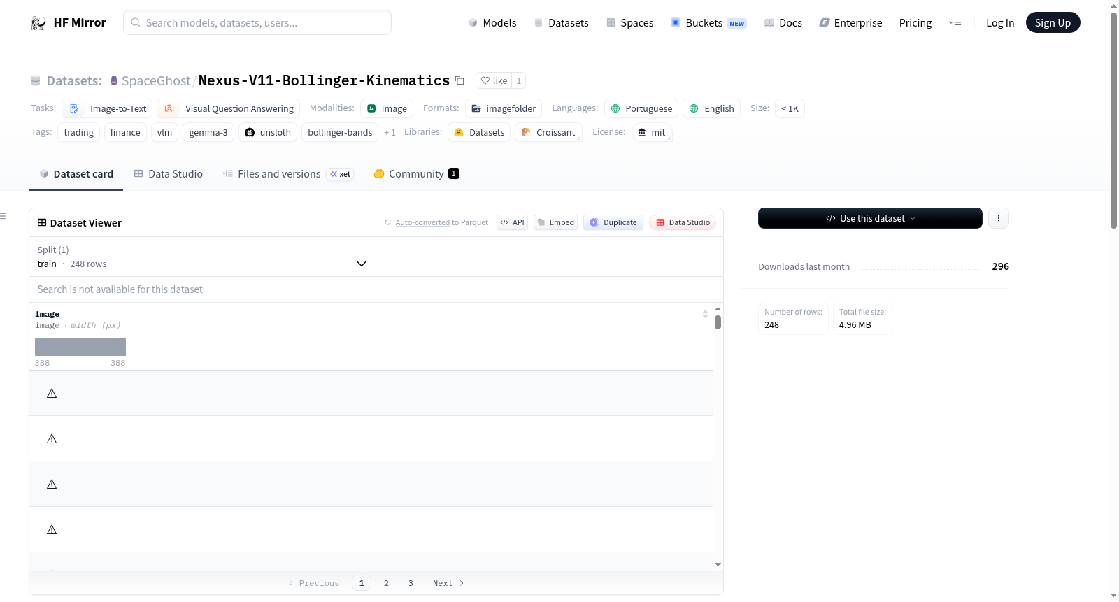Select the Visual Question Answering task tag
This screenshot has height=602, width=1119.
click(229, 108)
